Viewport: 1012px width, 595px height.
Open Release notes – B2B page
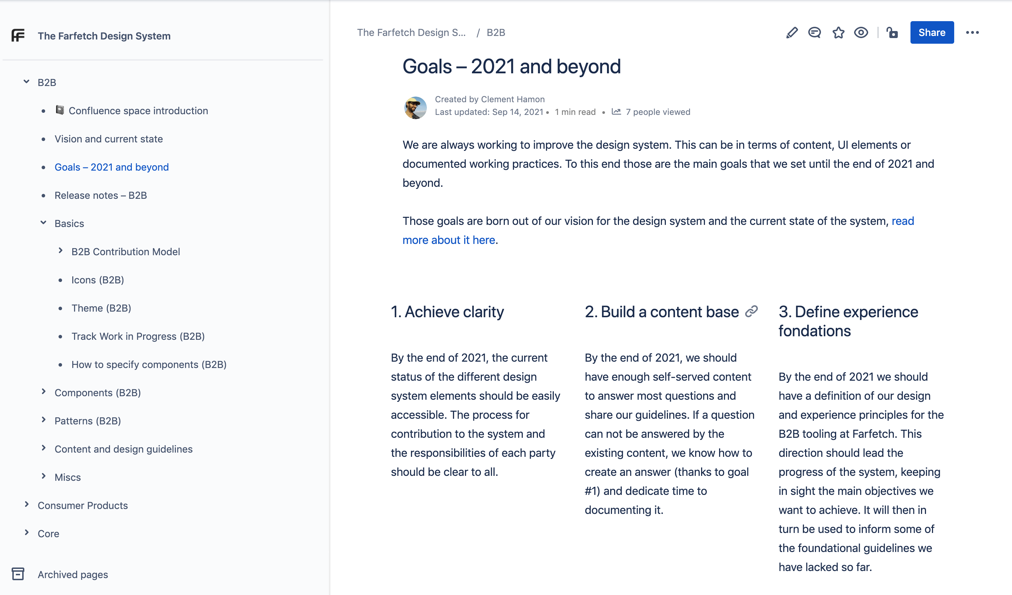tap(101, 196)
